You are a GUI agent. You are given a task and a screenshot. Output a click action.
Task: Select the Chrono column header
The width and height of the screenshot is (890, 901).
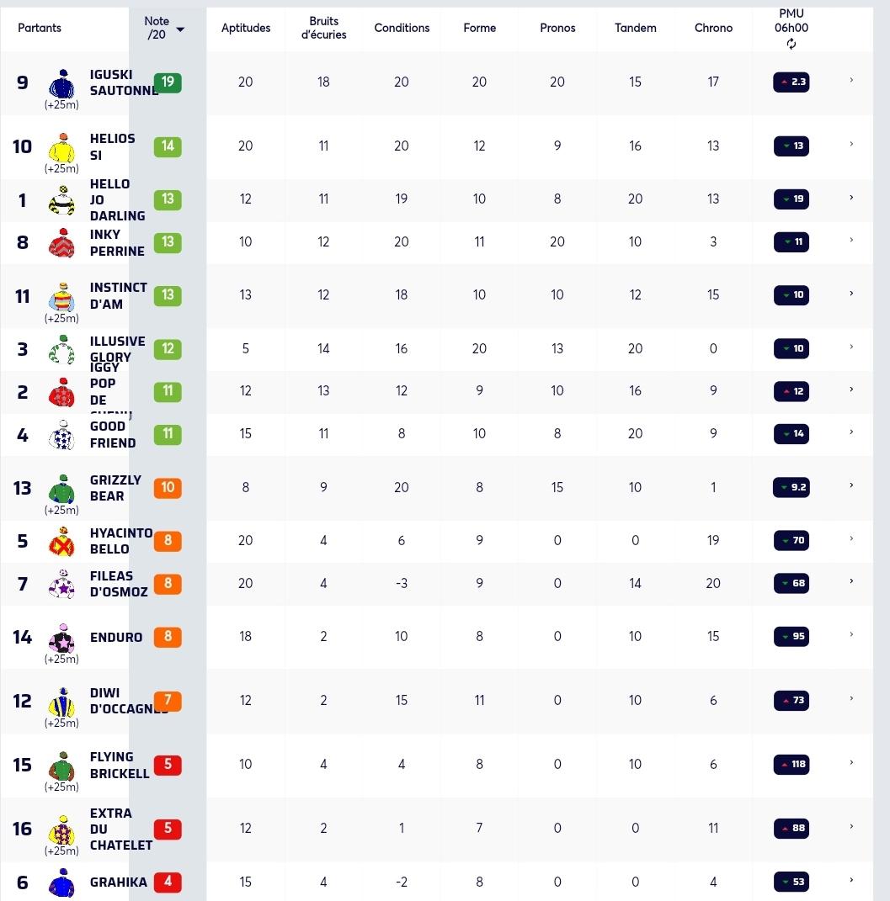pyautogui.click(x=713, y=28)
